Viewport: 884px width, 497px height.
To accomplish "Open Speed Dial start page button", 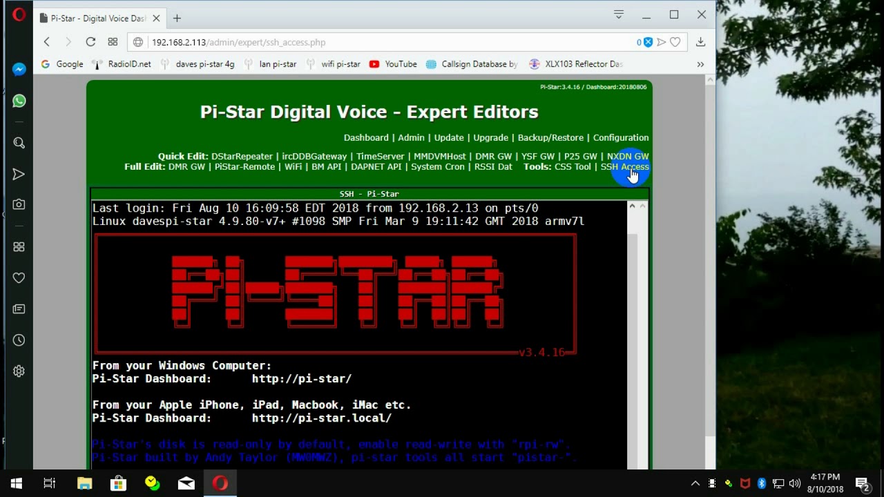I will pos(113,42).
